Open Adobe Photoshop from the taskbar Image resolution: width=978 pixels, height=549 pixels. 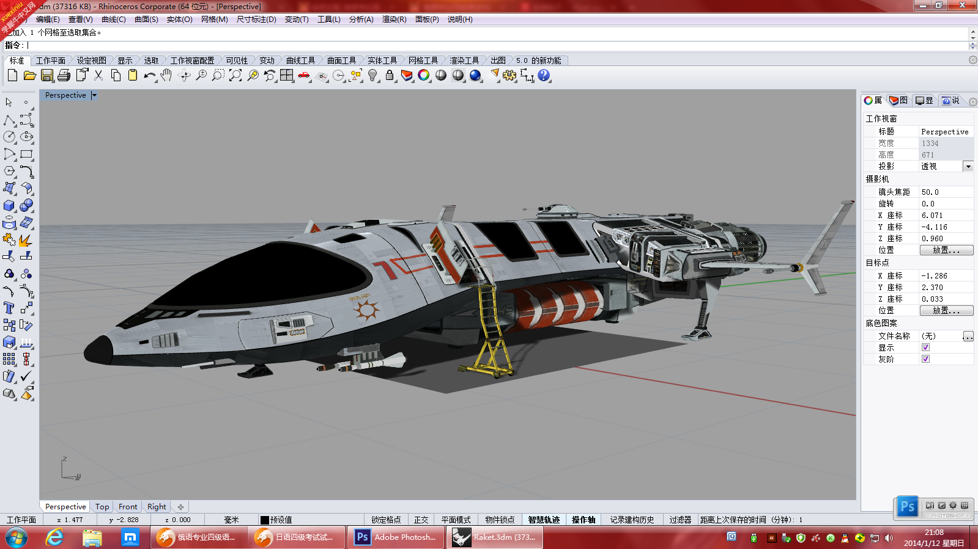(x=396, y=537)
